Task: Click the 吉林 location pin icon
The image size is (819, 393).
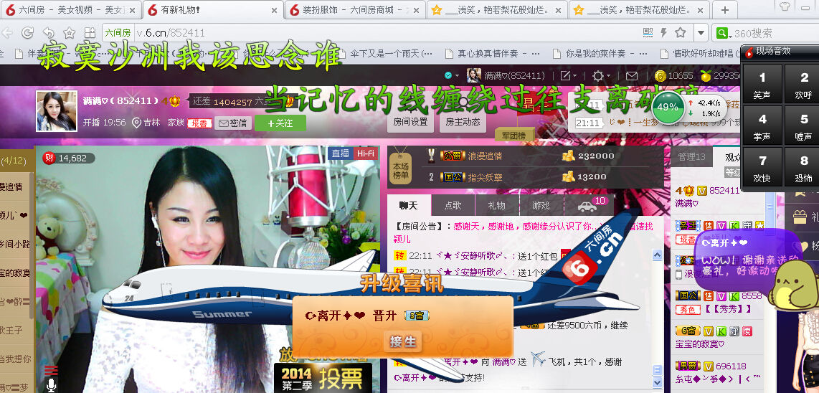Action: point(136,123)
